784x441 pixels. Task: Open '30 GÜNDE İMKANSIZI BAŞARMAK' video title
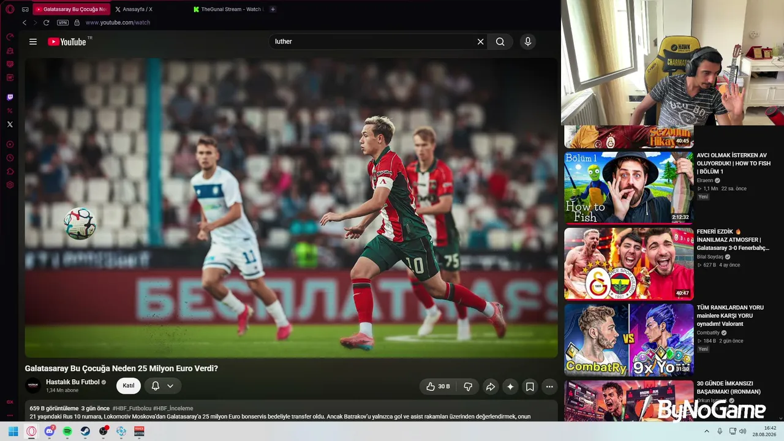[x=729, y=388]
